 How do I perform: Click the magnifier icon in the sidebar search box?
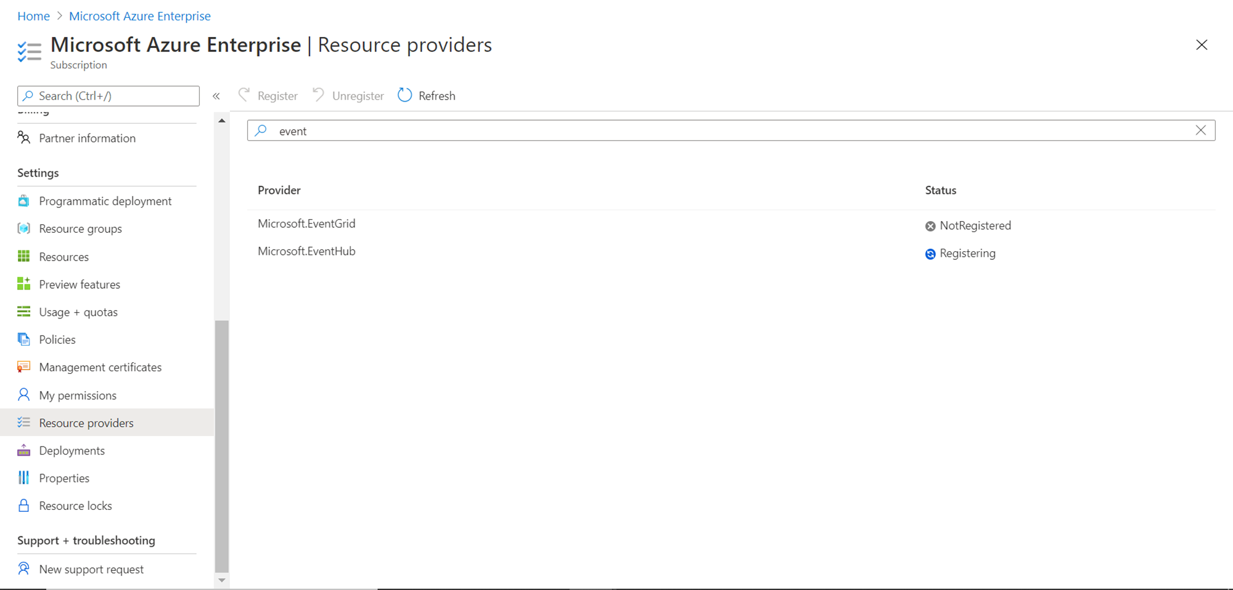pyautogui.click(x=28, y=95)
